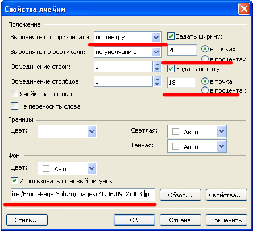Enable the Ячейка заголовка checkbox
The width and height of the screenshot is (253, 231).
coord(14,94)
